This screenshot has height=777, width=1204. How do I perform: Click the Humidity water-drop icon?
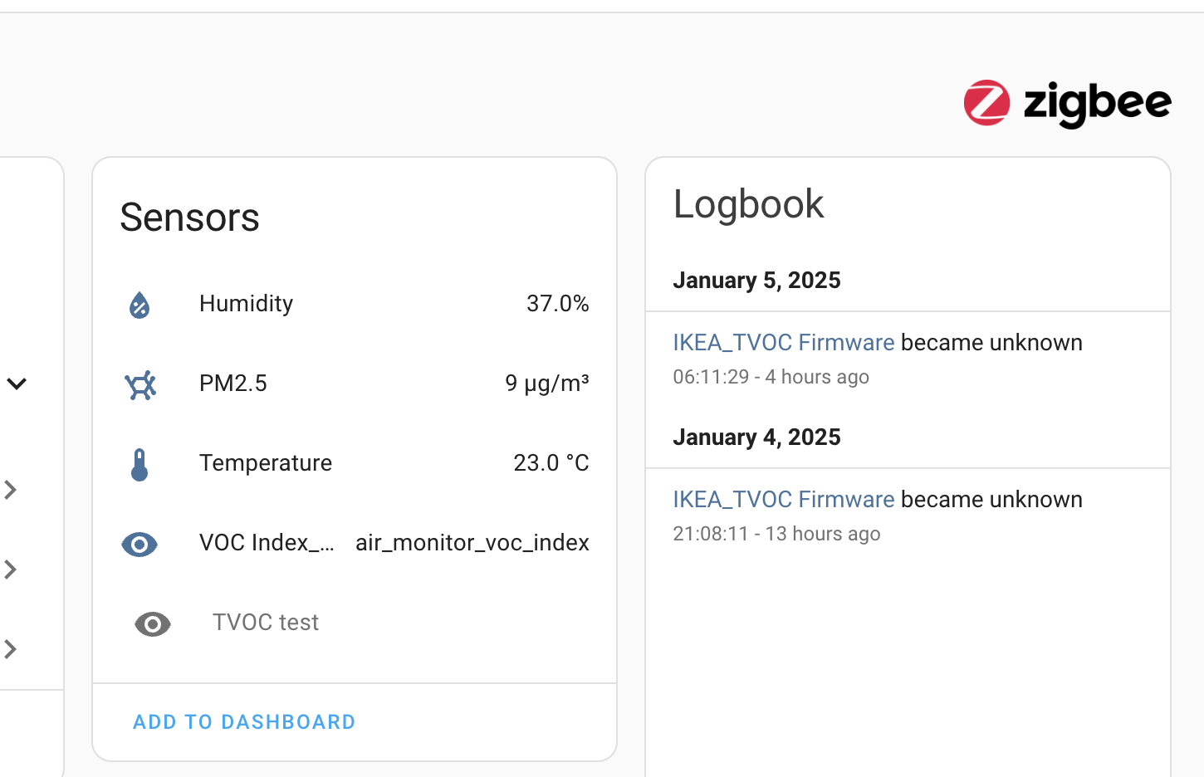pyautogui.click(x=139, y=305)
